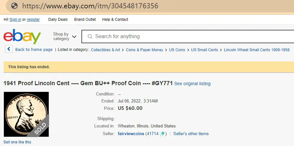Open the sold 1941 Lincoln cent thumbnail

click(26, 114)
